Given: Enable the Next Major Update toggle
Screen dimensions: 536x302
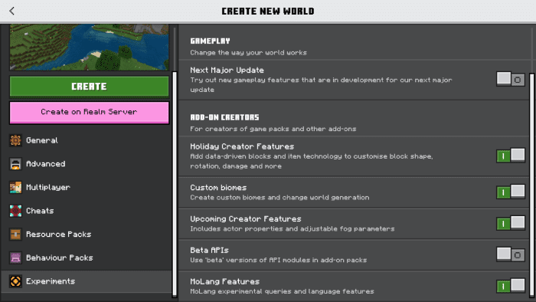Looking at the screenshot, I should click(x=511, y=79).
